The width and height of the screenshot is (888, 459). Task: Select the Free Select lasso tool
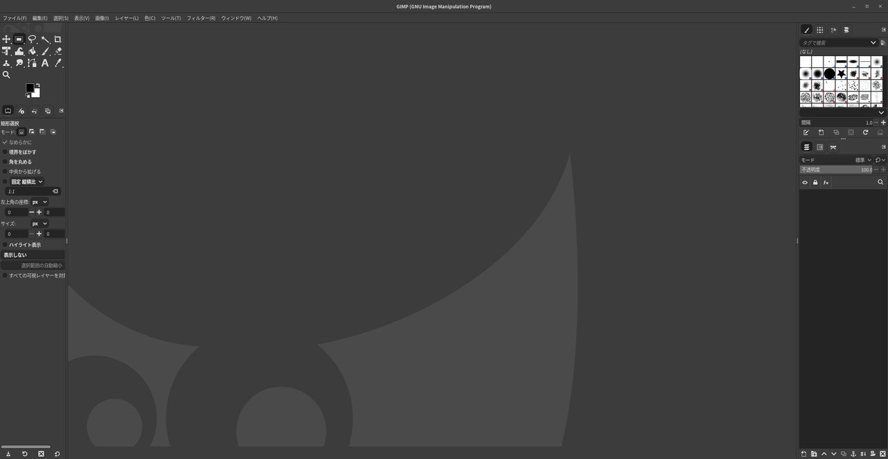(x=32, y=40)
